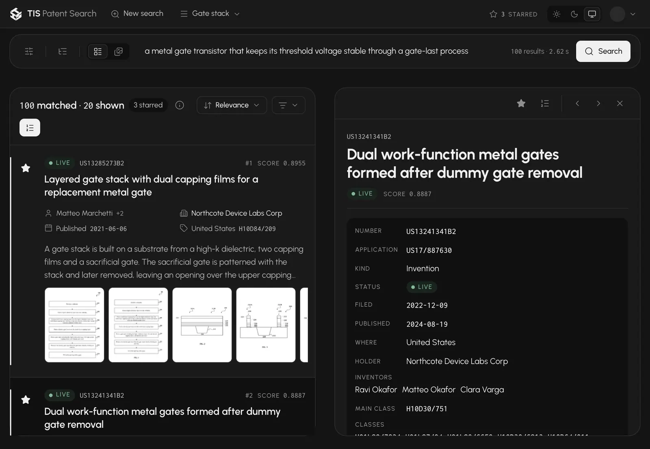This screenshot has width=650, height=449.
Task: Unstar patent US13241341B2 in results list
Action: point(26,400)
